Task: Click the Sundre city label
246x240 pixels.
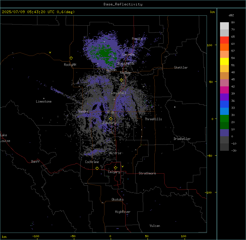Action: (x=83, y=111)
